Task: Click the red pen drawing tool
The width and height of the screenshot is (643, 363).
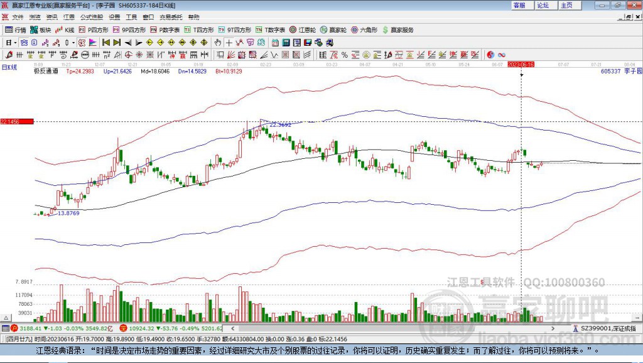Action: click(x=9, y=55)
